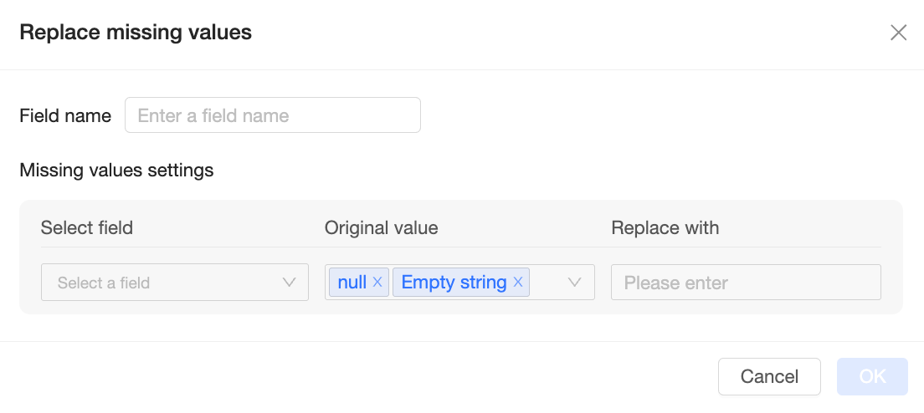Close the Replace missing values dialog
924x413 pixels.
898,33
